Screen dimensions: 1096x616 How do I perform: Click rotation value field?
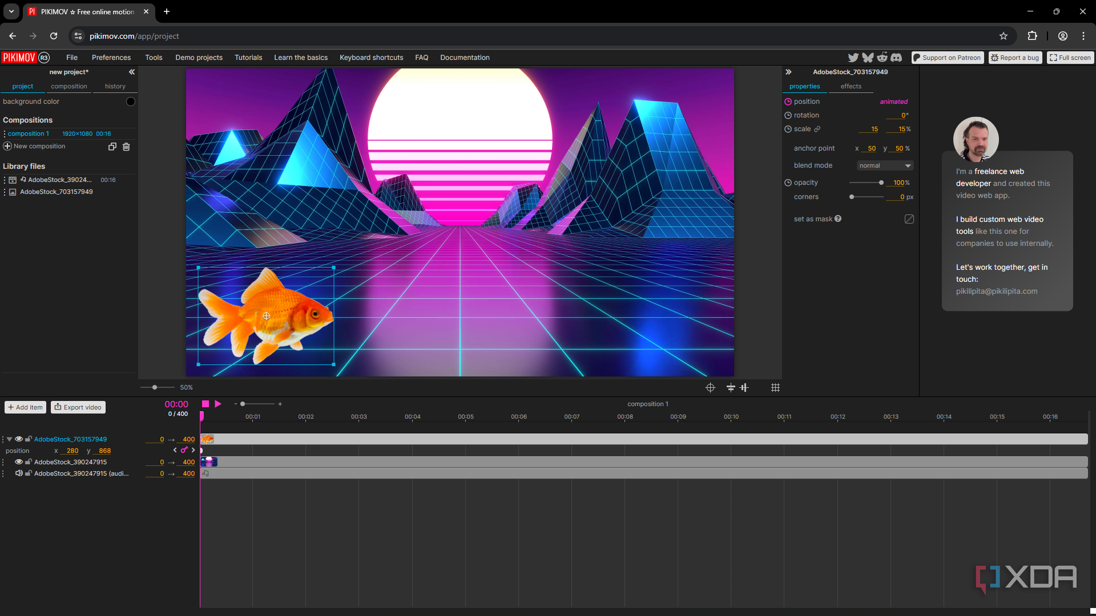click(897, 115)
